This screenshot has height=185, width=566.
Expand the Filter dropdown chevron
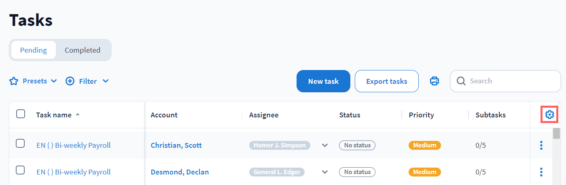[x=106, y=81]
